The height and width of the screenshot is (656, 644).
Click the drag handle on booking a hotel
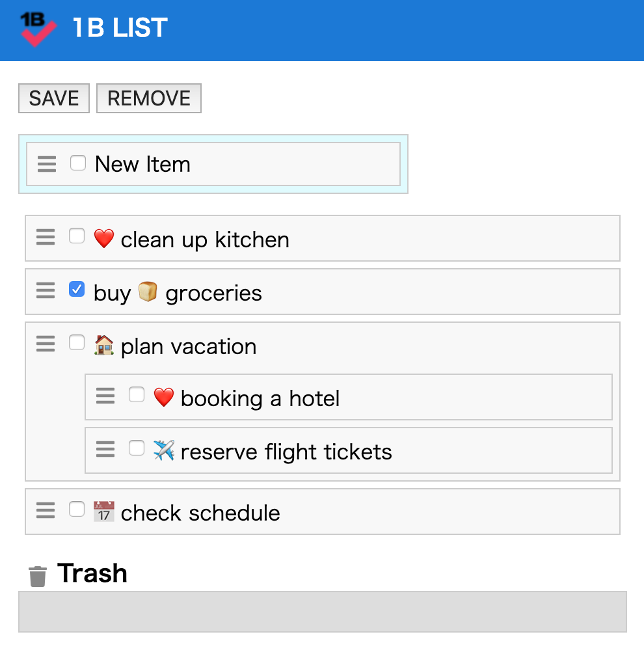(105, 396)
